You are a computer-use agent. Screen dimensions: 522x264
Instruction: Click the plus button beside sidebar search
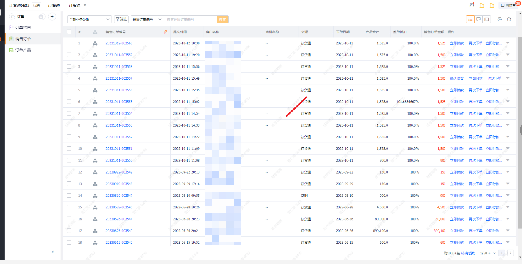point(52,17)
